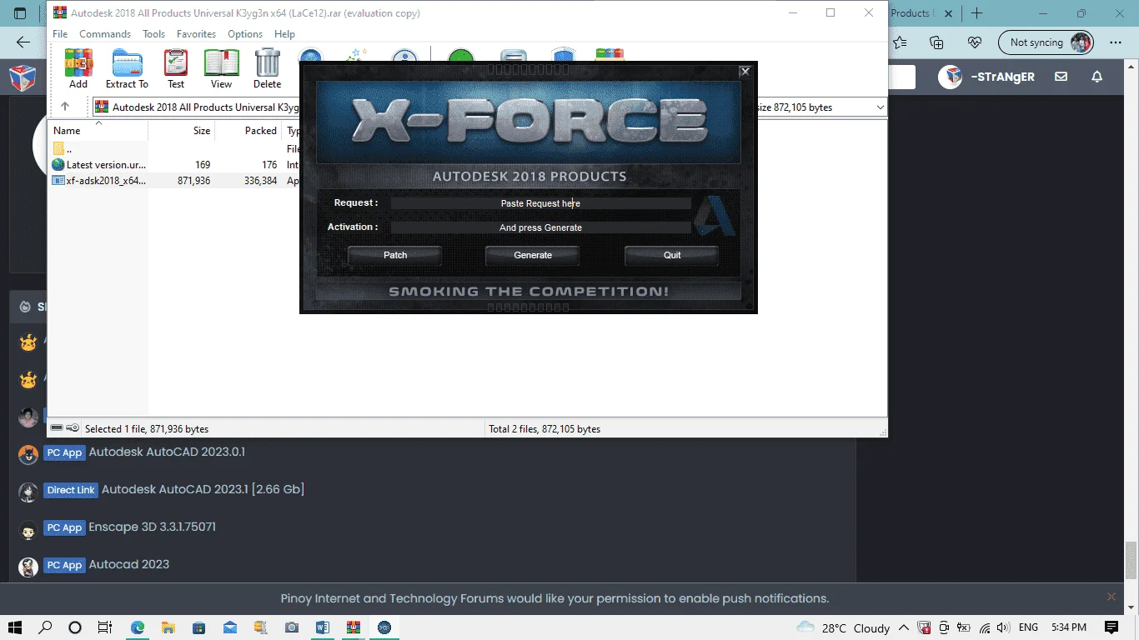Screen dimensions: 1139x640
Task: Open the WinRAR Favorites menu
Action: [196, 34]
